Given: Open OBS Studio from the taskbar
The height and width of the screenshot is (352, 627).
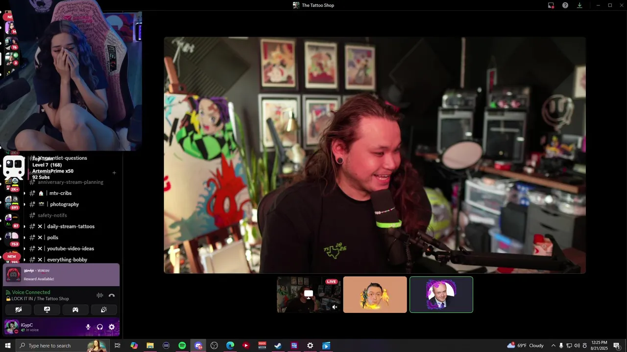Looking at the screenshot, I should 214,346.
